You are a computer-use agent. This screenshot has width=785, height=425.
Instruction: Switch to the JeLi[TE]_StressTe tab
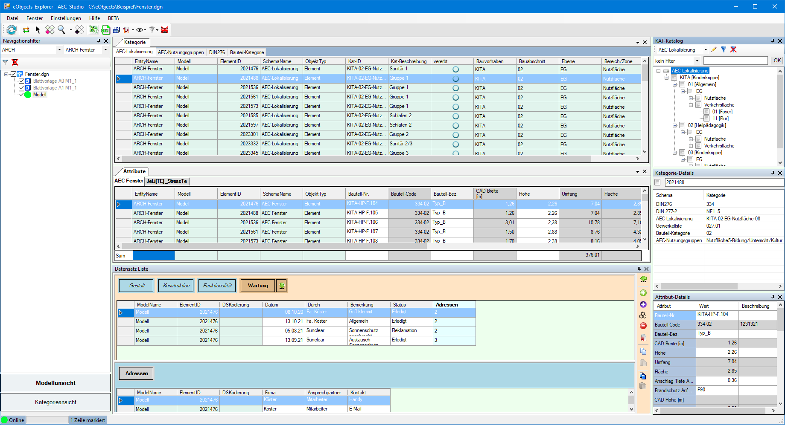coord(166,181)
